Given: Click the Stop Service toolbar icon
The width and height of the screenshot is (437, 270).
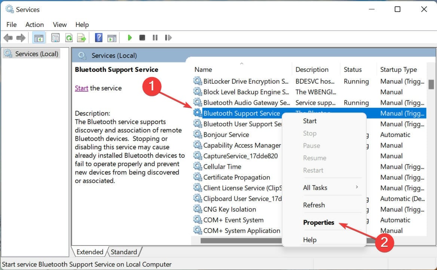Looking at the screenshot, I should tap(142, 38).
